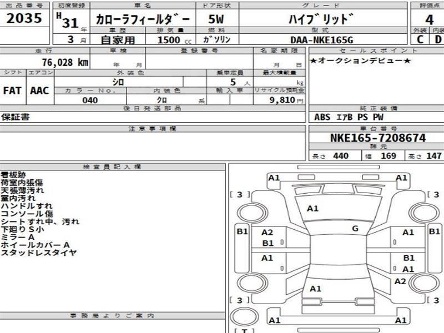444x333 pixels.
Task: Click the seating capacity 5 人
Action: coord(240,82)
